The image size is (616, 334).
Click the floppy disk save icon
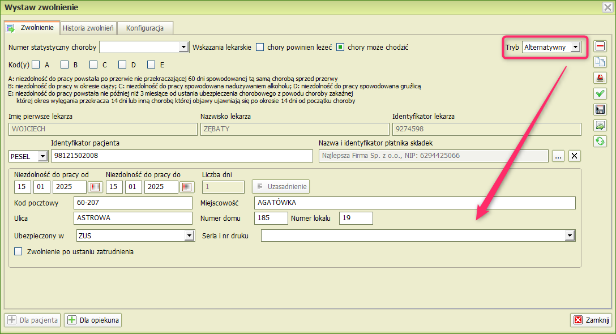coord(600,109)
